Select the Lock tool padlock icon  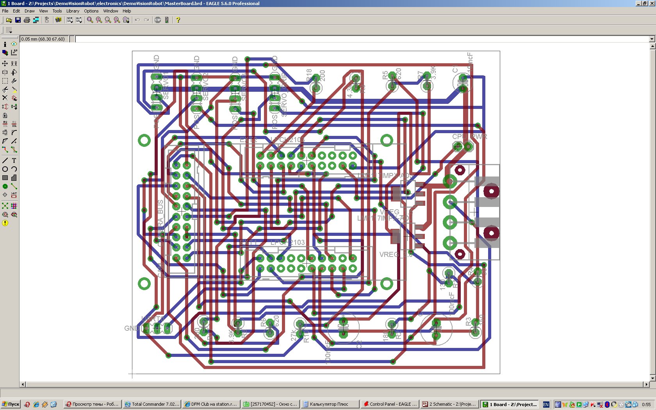(x=5, y=115)
